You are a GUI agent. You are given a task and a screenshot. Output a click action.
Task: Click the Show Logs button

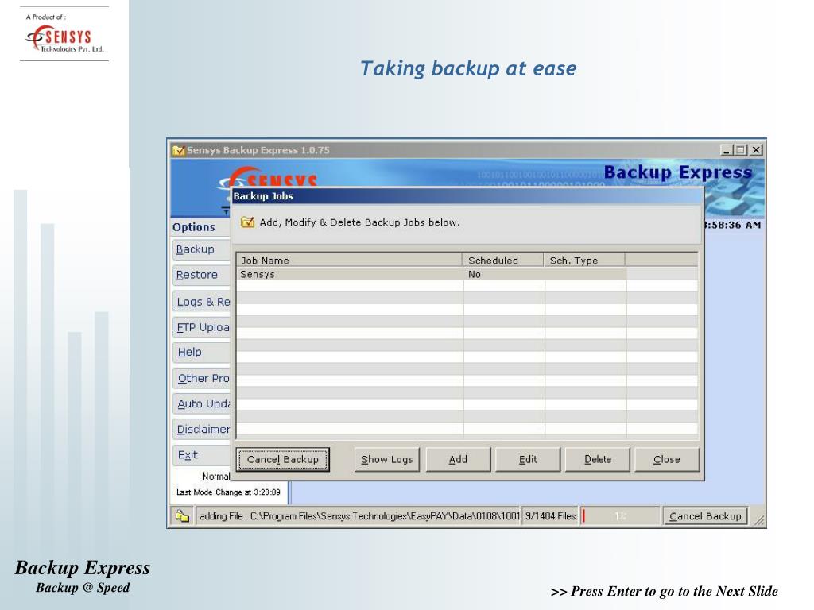tap(387, 460)
